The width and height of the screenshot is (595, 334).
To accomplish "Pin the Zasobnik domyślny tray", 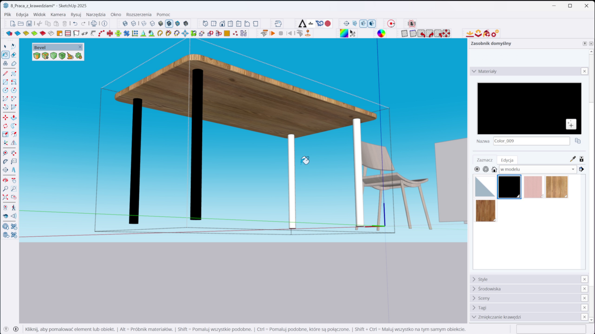I will coord(585,44).
